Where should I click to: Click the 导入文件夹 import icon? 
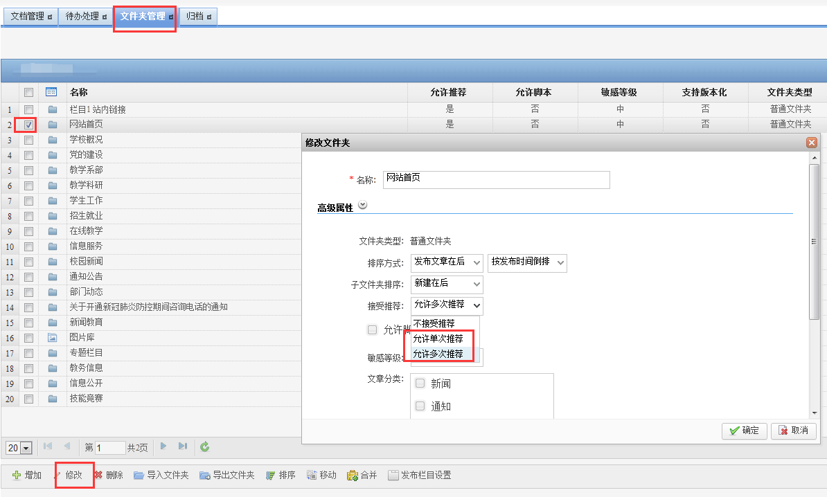coord(139,476)
